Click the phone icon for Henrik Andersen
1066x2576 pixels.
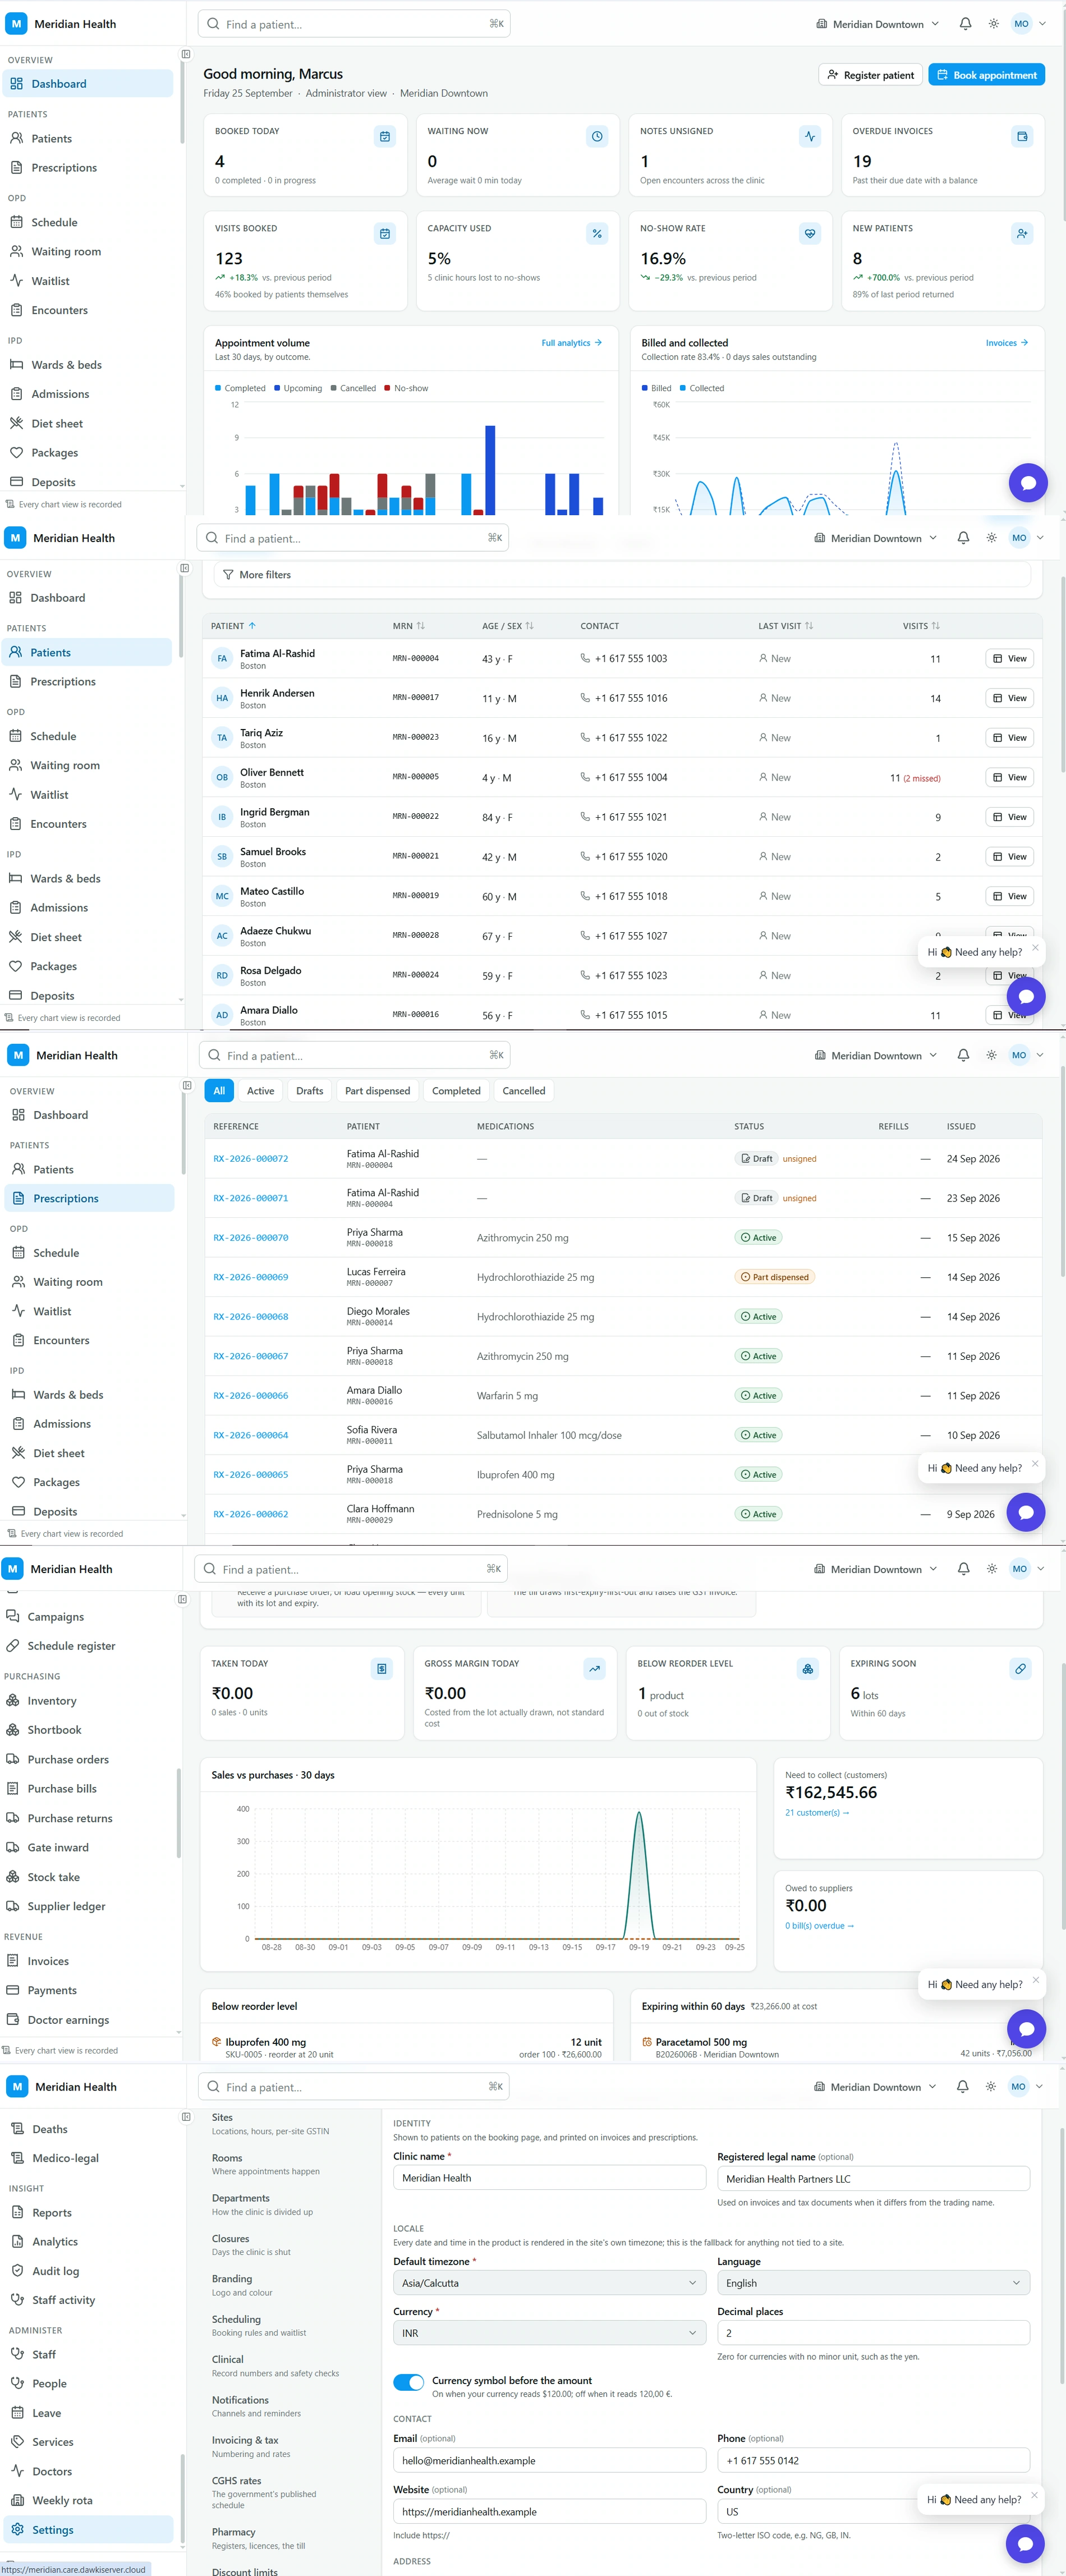point(585,698)
